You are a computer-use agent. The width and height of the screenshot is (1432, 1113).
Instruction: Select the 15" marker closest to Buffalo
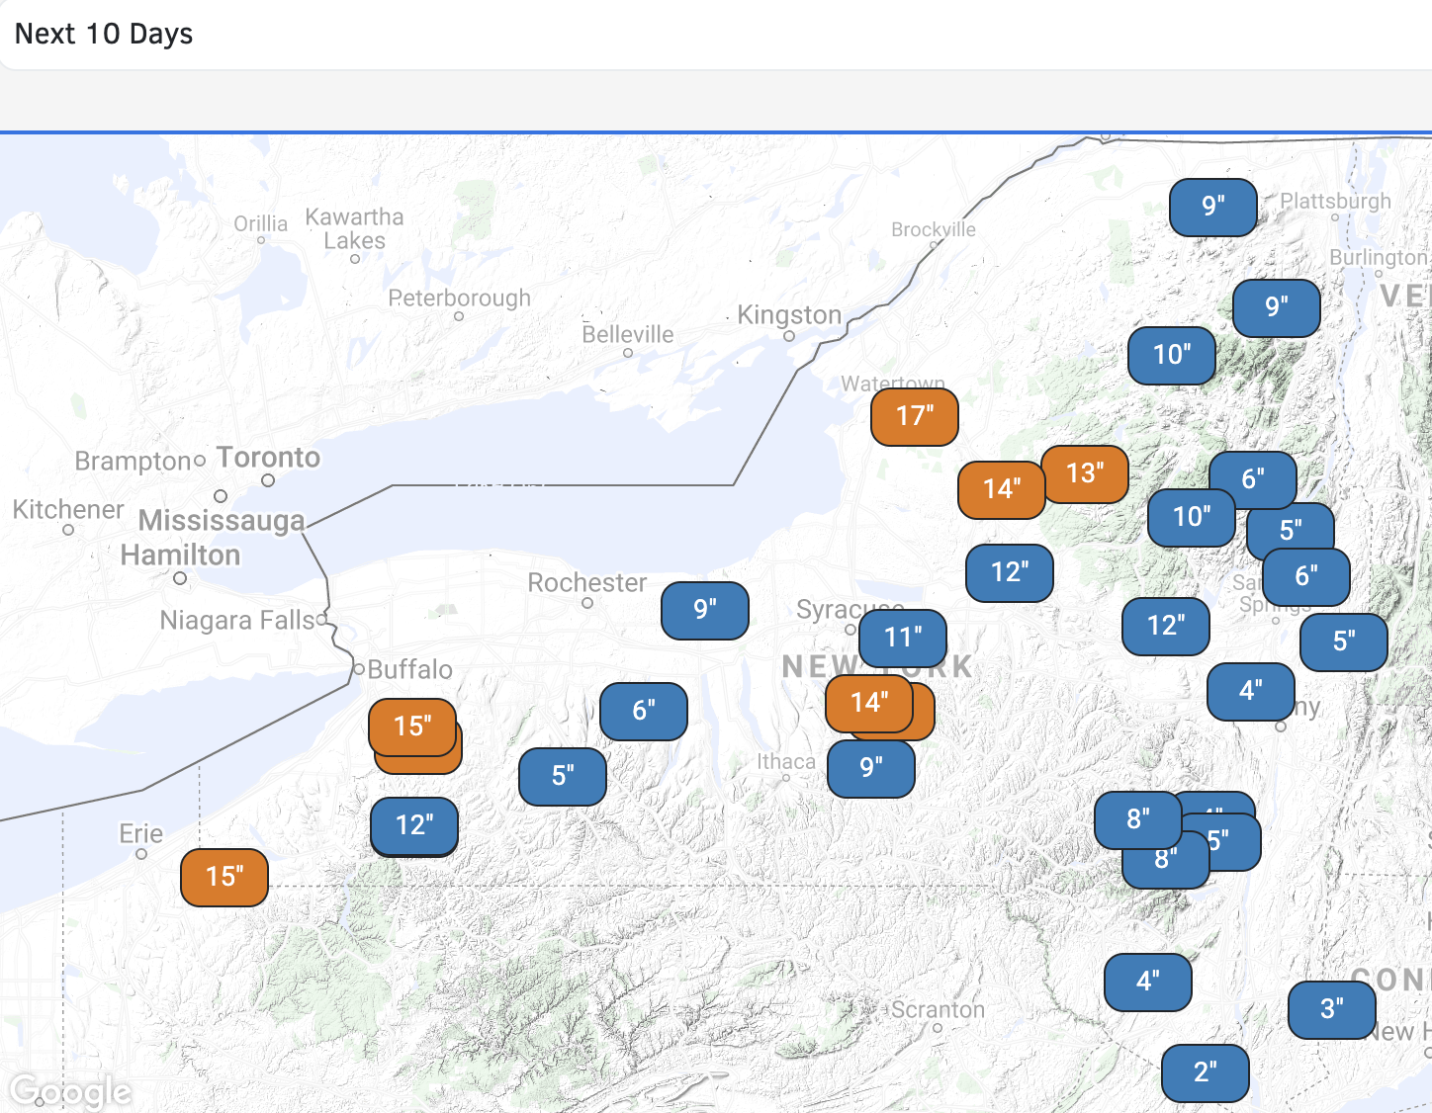[411, 727]
